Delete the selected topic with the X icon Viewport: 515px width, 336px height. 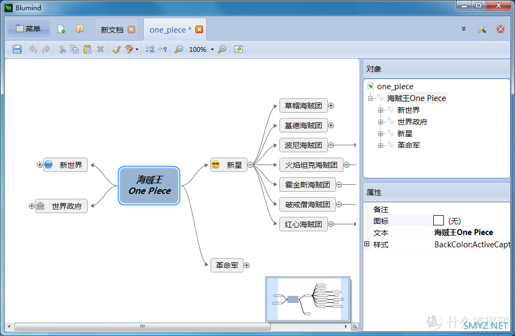[x=100, y=49]
